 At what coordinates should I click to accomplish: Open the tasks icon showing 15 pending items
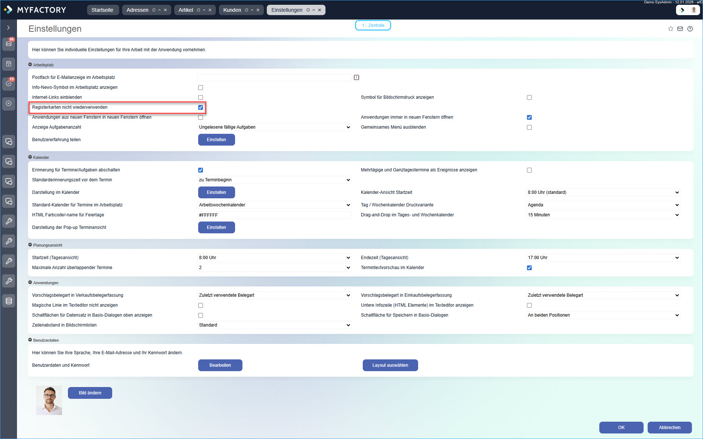(x=8, y=84)
